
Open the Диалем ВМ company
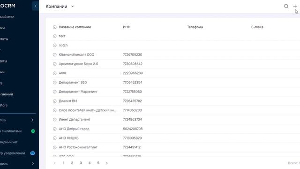[67, 101]
